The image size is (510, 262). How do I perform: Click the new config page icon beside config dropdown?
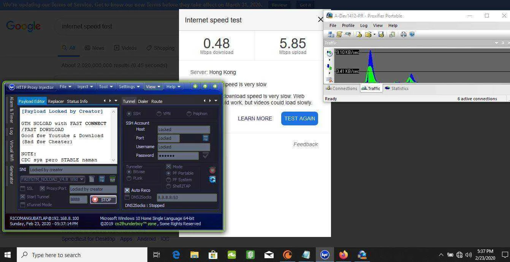pyautogui.click(x=92, y=179)
